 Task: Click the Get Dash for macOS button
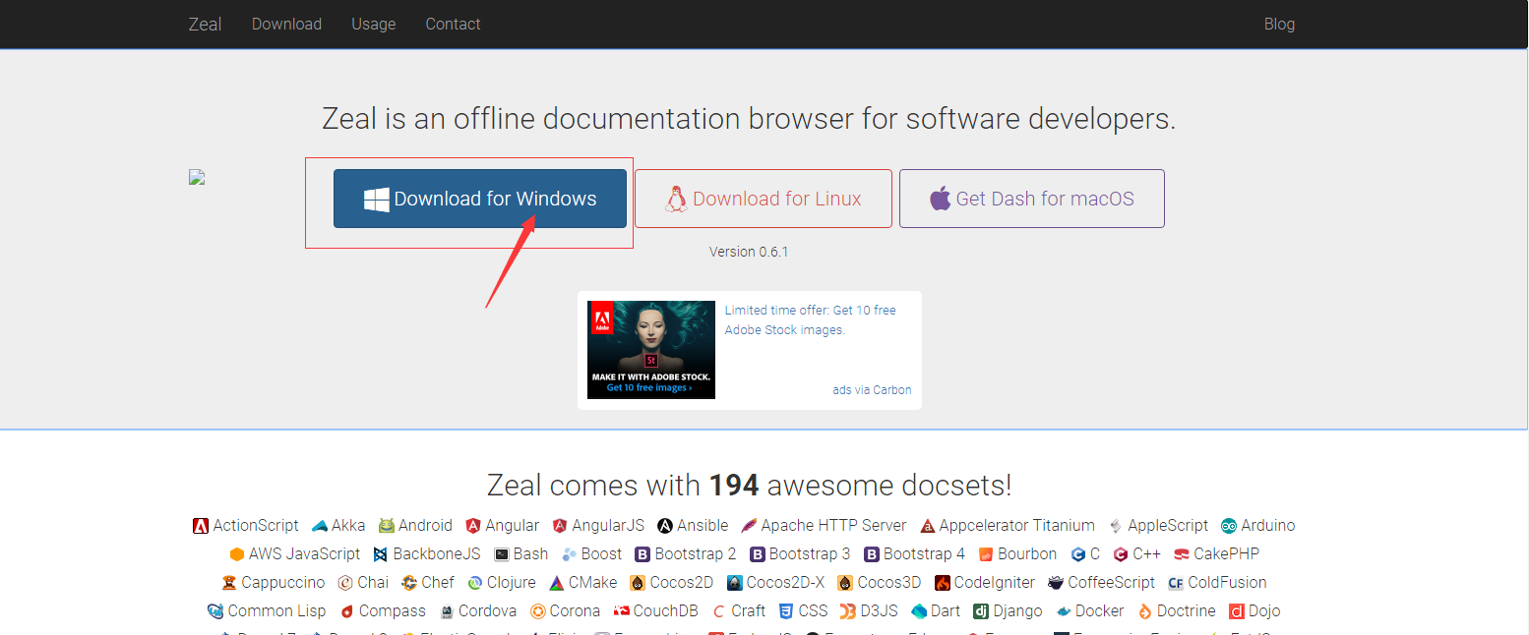[x=1032, y=199]
